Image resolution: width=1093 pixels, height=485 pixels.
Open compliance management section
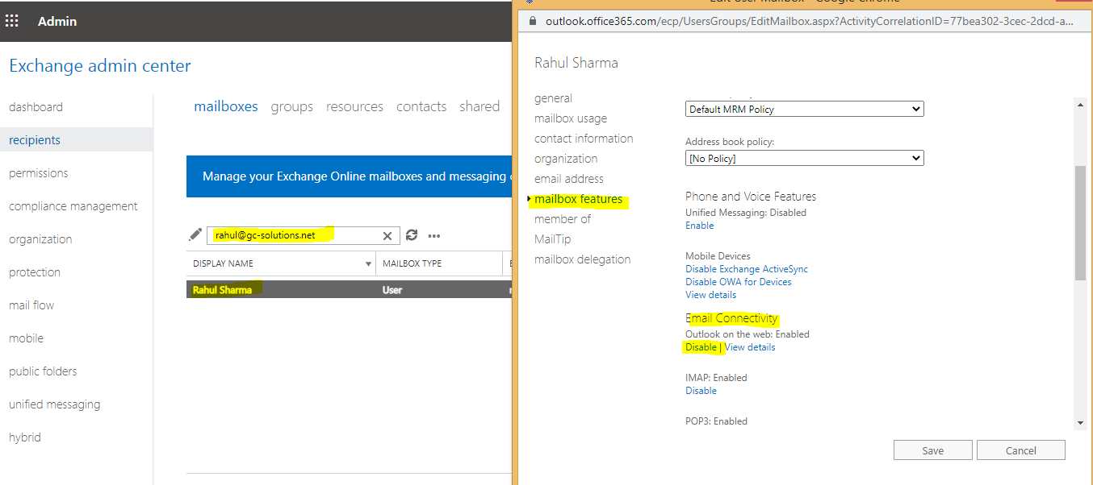[73, 206]
